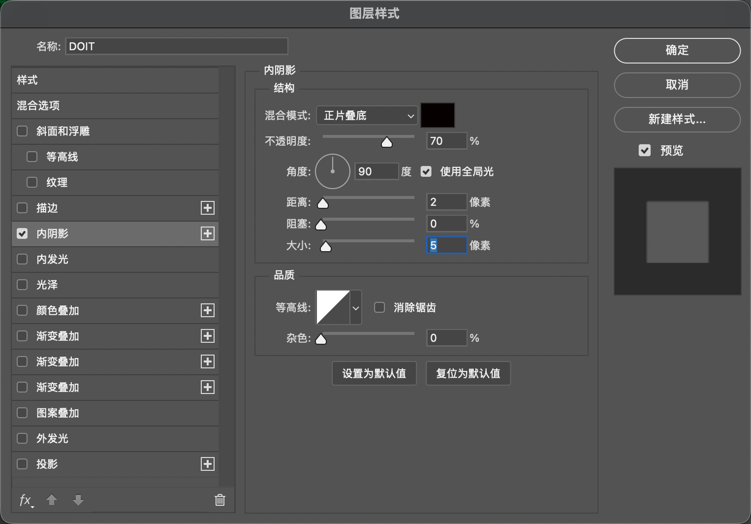751x524 pixels.
Task: Move effect up with up arrow icon
Action: (52, 500)
